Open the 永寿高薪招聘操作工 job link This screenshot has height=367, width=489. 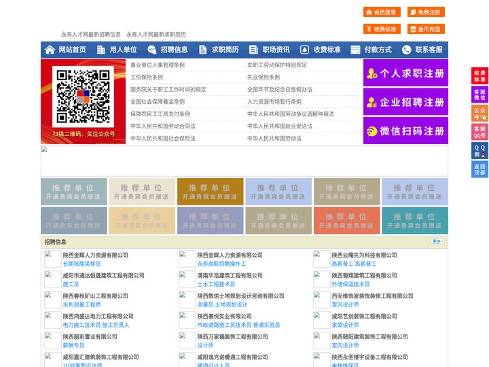point(221,264)
